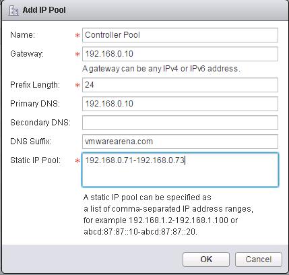Click the Add IP Pool building icon
Viewport: 289px width, 275px height.
click(13, 10)
